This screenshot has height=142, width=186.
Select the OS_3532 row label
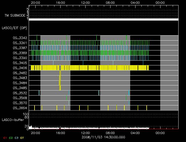point(20,93)
